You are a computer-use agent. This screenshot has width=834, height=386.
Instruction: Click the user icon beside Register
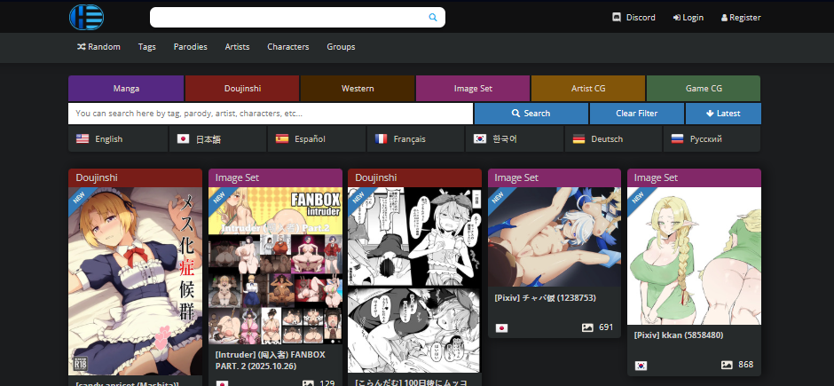(x=724, y=18)
